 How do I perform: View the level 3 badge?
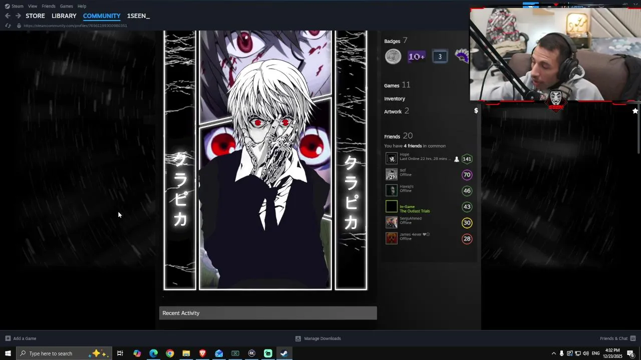point(440,56)
